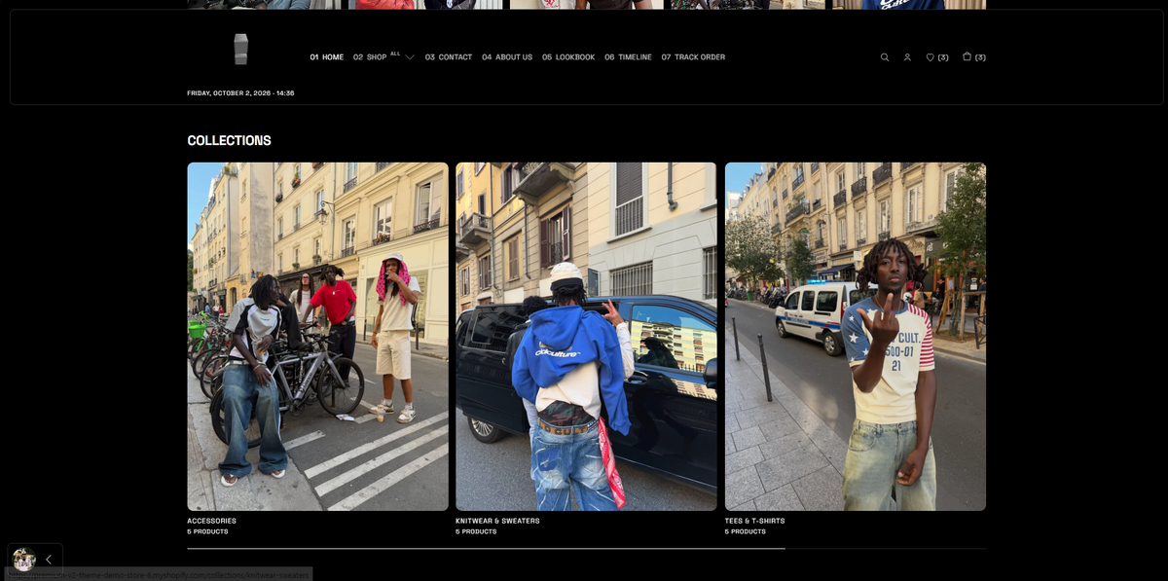Open the search magnifier icon
Screen dimensions: 1168x581
click(885, 57)
